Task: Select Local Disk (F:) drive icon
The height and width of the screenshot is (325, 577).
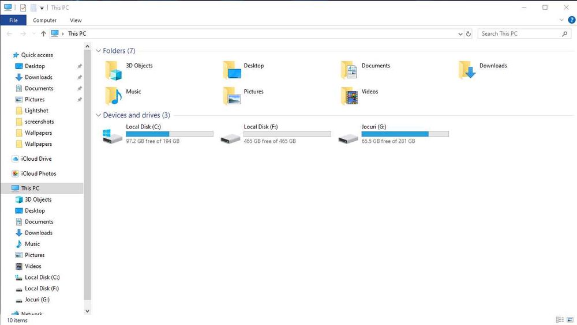Action: tap(230, 138)
